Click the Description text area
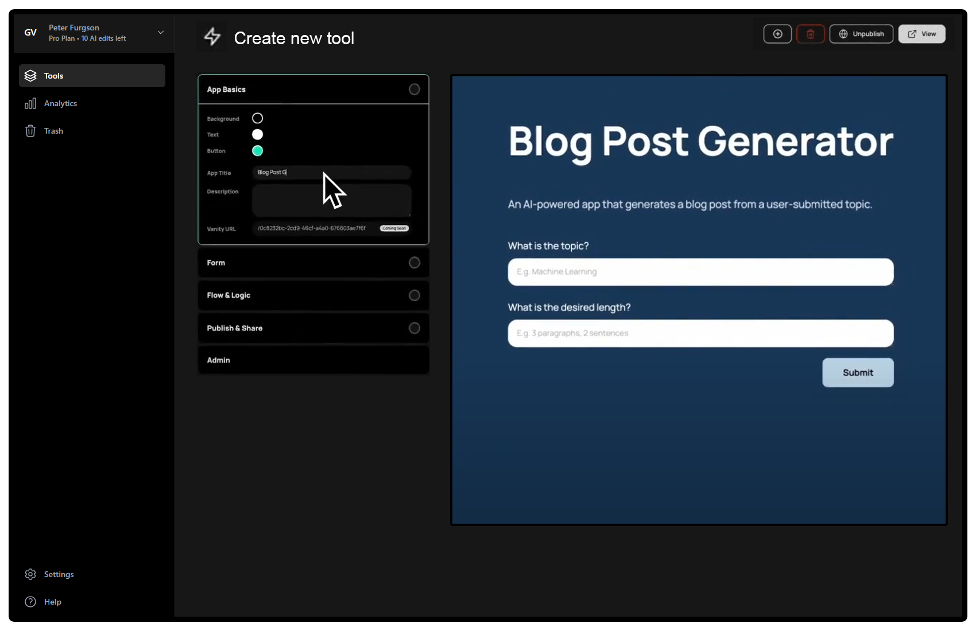This screenshot has width=976, height=631. click(331, 201)
